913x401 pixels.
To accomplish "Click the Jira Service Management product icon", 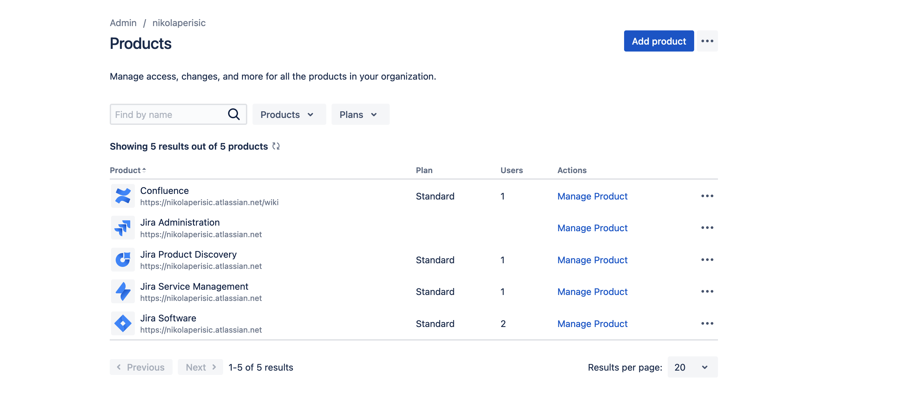I will [x=123, y=291].
